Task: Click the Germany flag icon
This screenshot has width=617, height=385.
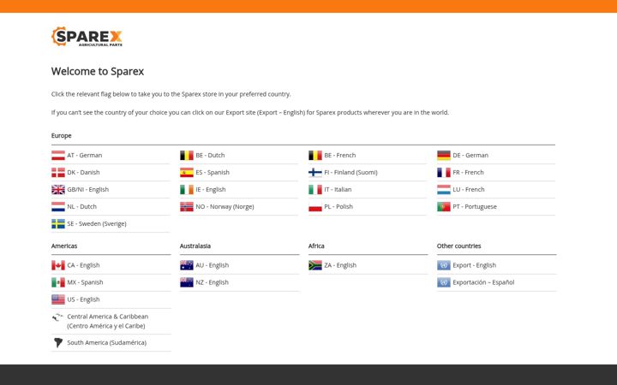Action: click(x=444, y=156)
